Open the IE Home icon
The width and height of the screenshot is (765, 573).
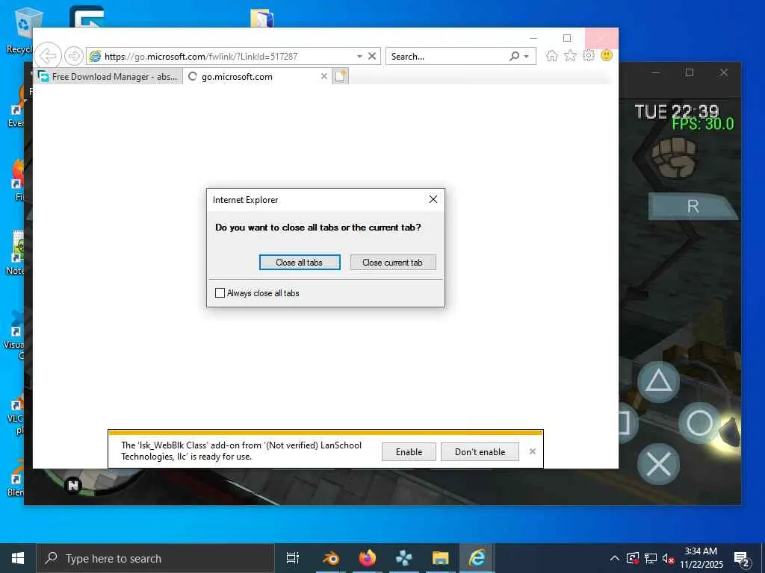[552, 55]
